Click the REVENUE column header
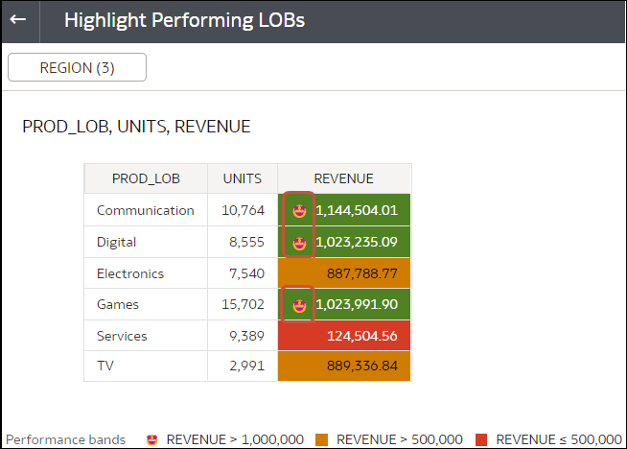Screen dimensions: 627x449 pyautogui.click(x=343, y=178)
